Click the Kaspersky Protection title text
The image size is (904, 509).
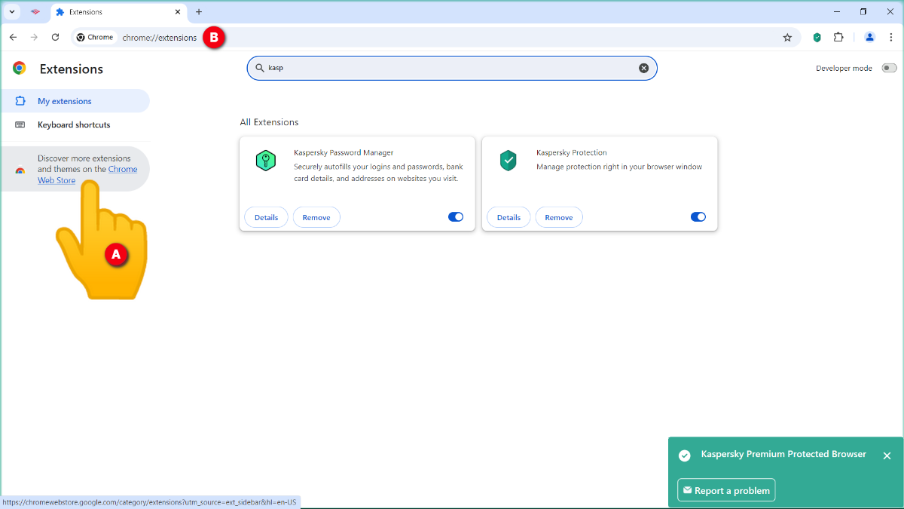point(572,152)
